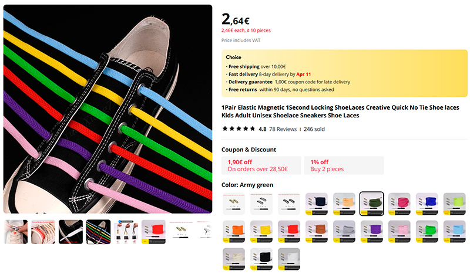This screenshot has height=274, width=470.
Task: Click the five-star rating icons
Action: pyautogui.click(x=238, y=129)
